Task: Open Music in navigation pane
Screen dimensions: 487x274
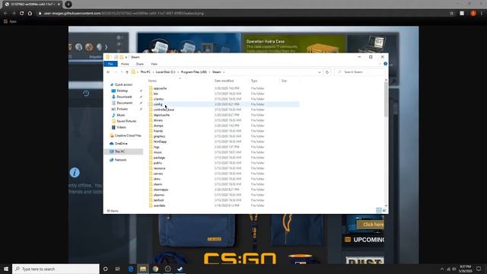Action: (120, 115)
